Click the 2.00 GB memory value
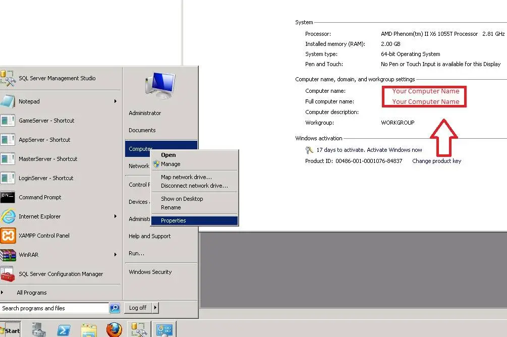 click(x=390, y=44)
